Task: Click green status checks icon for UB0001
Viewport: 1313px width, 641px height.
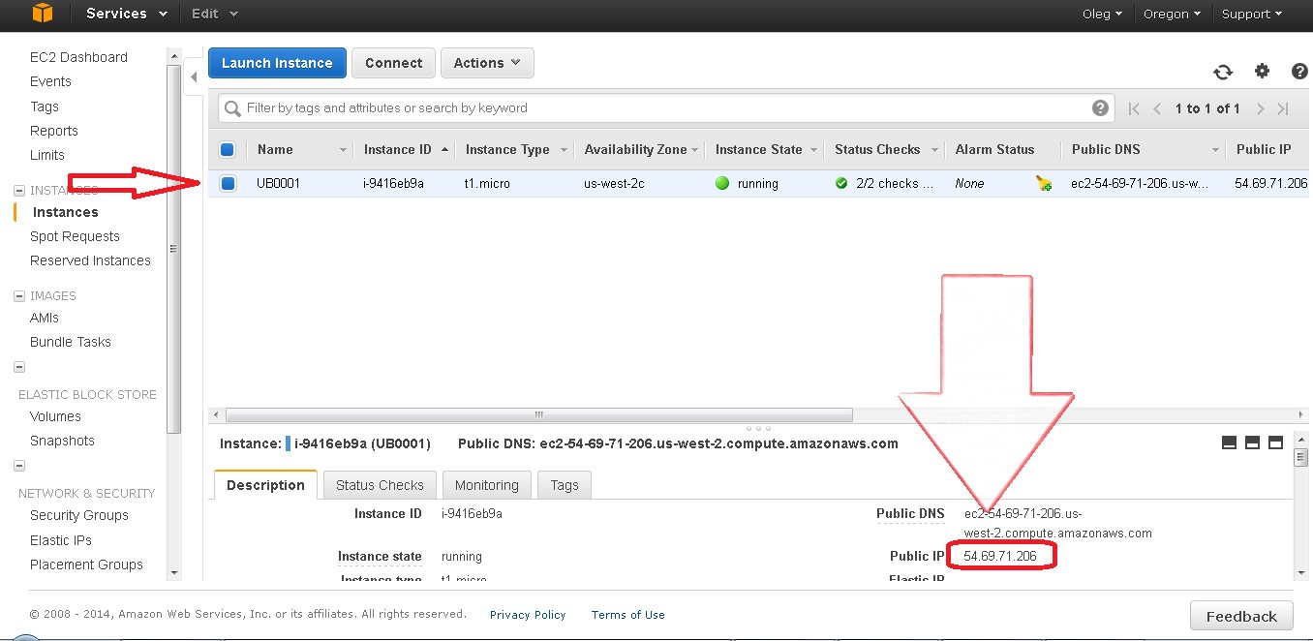Action: (x=841, y=183)
